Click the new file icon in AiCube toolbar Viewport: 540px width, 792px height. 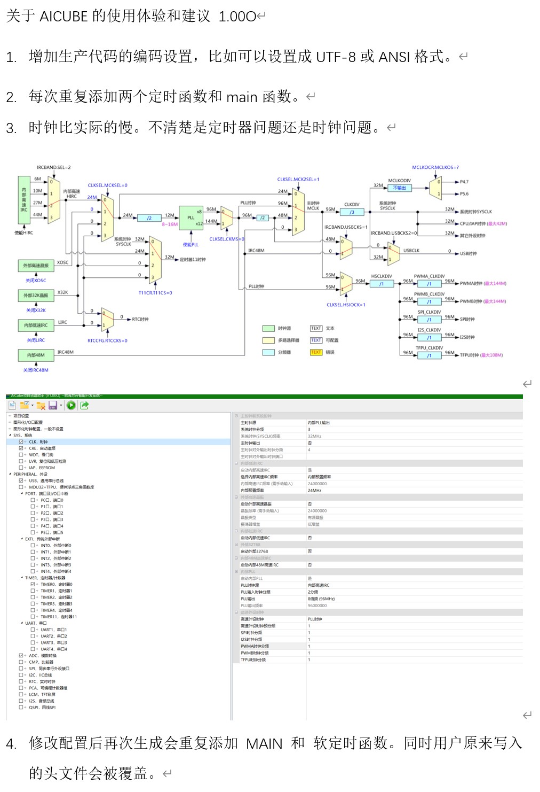coord(12,406)
